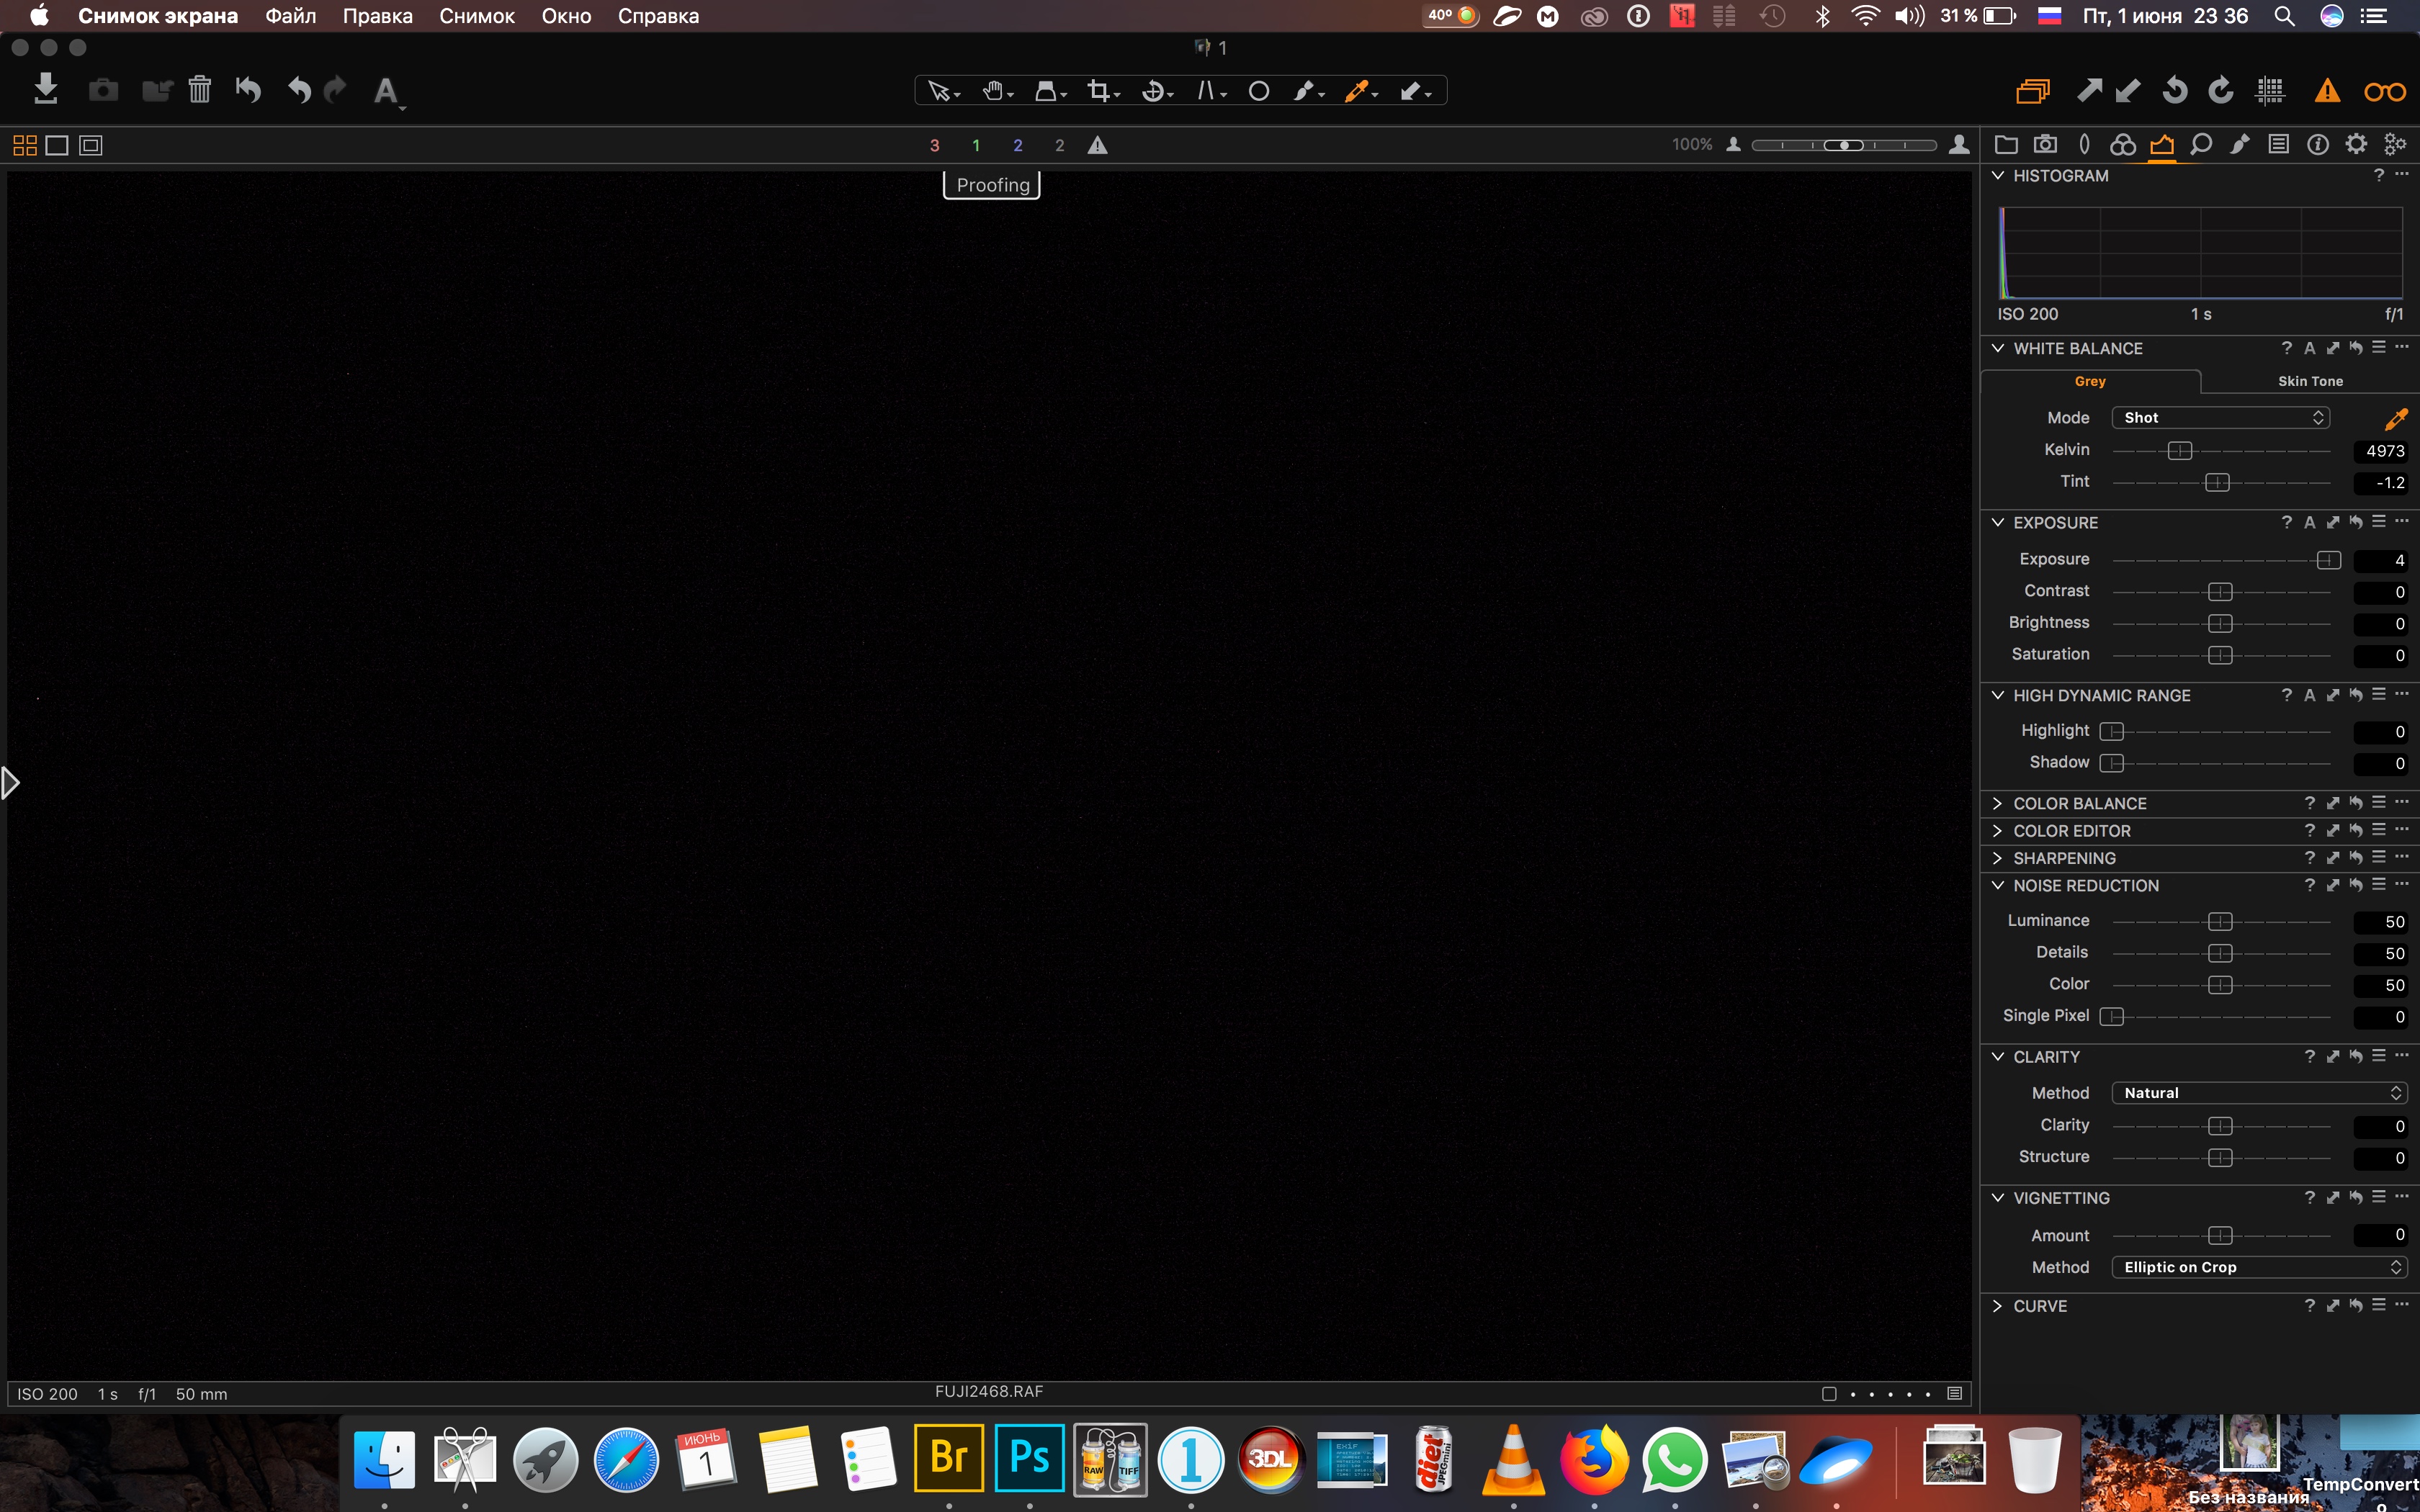Open the Output gear tool tab
This screenshot has height=1512, width=2420.
pyautogui.click(x=2356, y=145)
